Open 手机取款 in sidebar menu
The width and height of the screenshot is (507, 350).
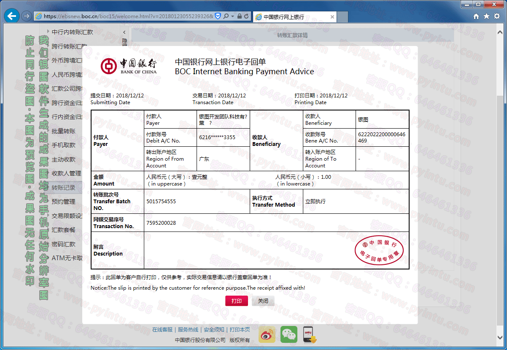[64, 145]
